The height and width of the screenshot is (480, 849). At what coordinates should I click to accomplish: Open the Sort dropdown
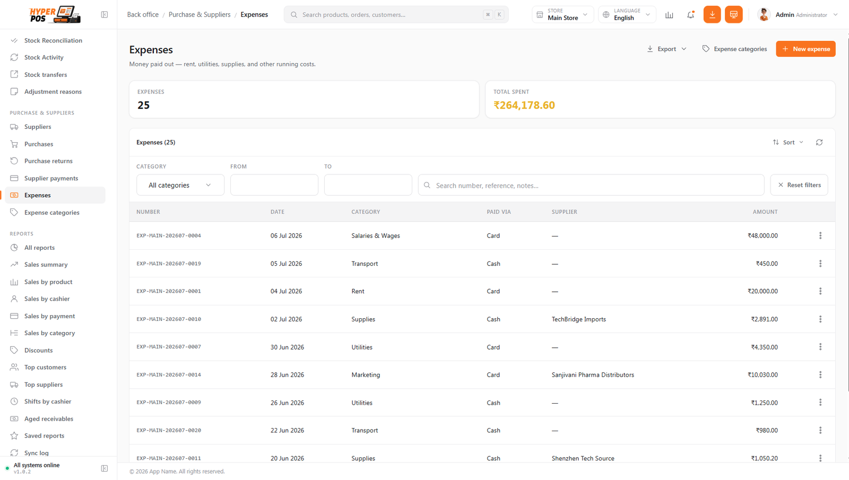coord(789,142)
